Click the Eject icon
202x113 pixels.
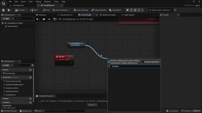(139, 10)
